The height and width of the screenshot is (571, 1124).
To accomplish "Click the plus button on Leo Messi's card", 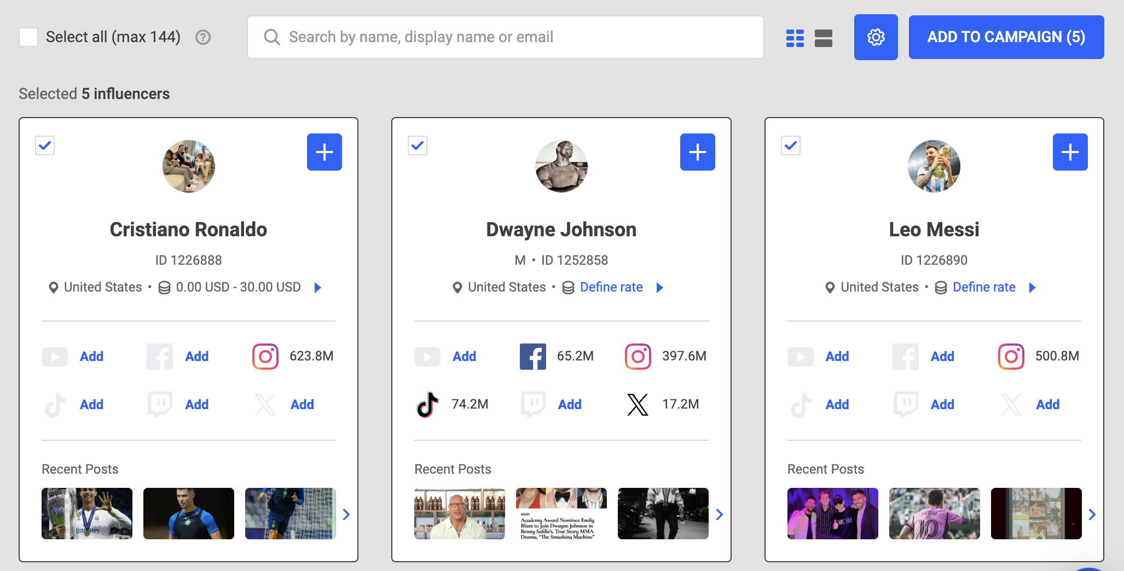I will point(1070,152).
